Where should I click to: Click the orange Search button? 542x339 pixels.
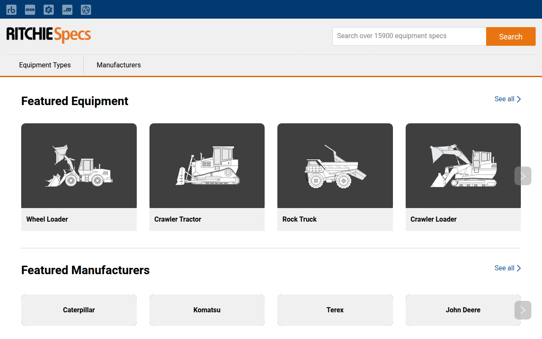(x=511, y=36)
